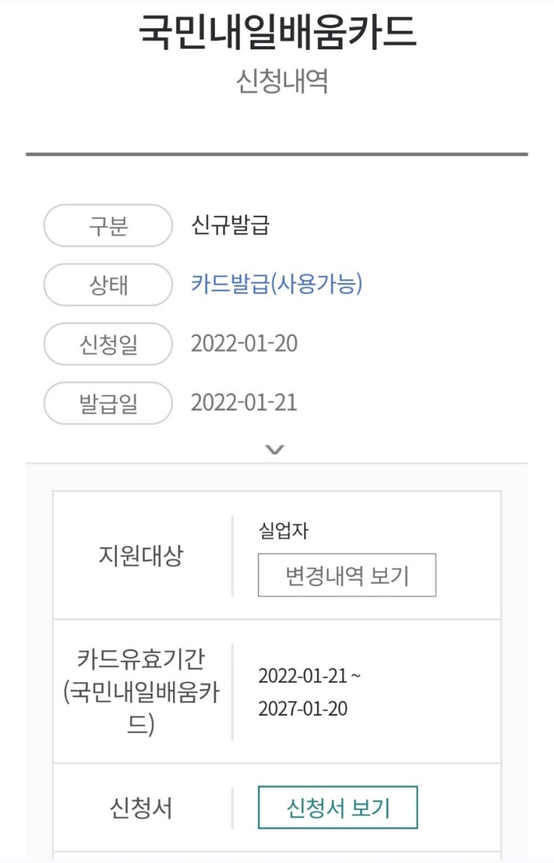The width and height of the screenshot is (554, 863).
Task: Click the issue date 2022-01-21
Action: click(244, 403)
